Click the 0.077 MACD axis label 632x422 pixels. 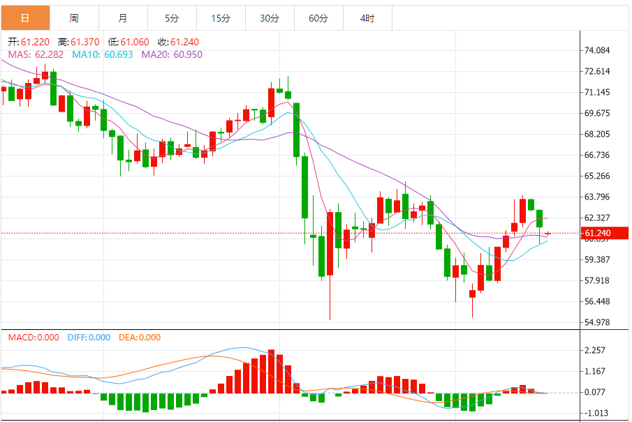click(x=595, y=392)
